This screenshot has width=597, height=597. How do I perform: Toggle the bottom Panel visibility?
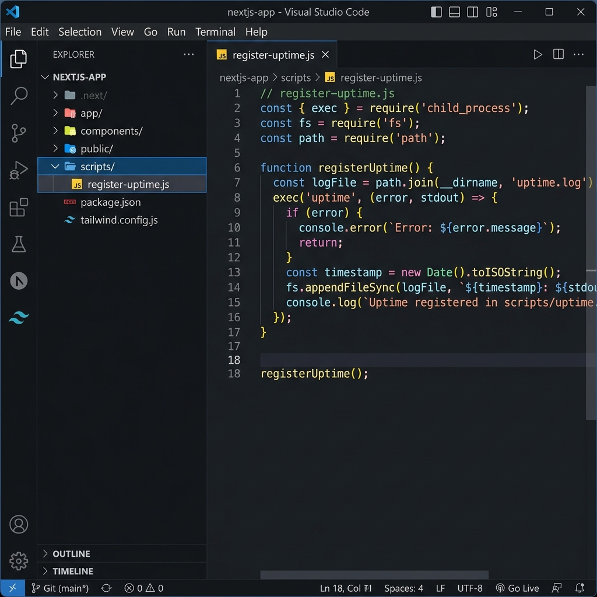(454, 12)
